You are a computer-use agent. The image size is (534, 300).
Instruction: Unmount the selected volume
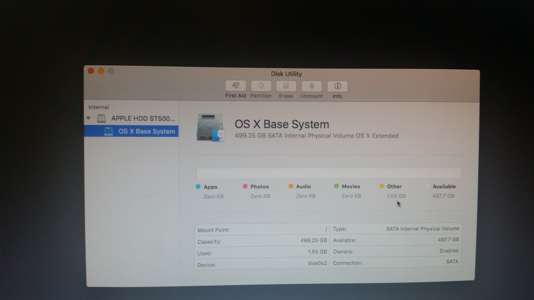point(311,86)
